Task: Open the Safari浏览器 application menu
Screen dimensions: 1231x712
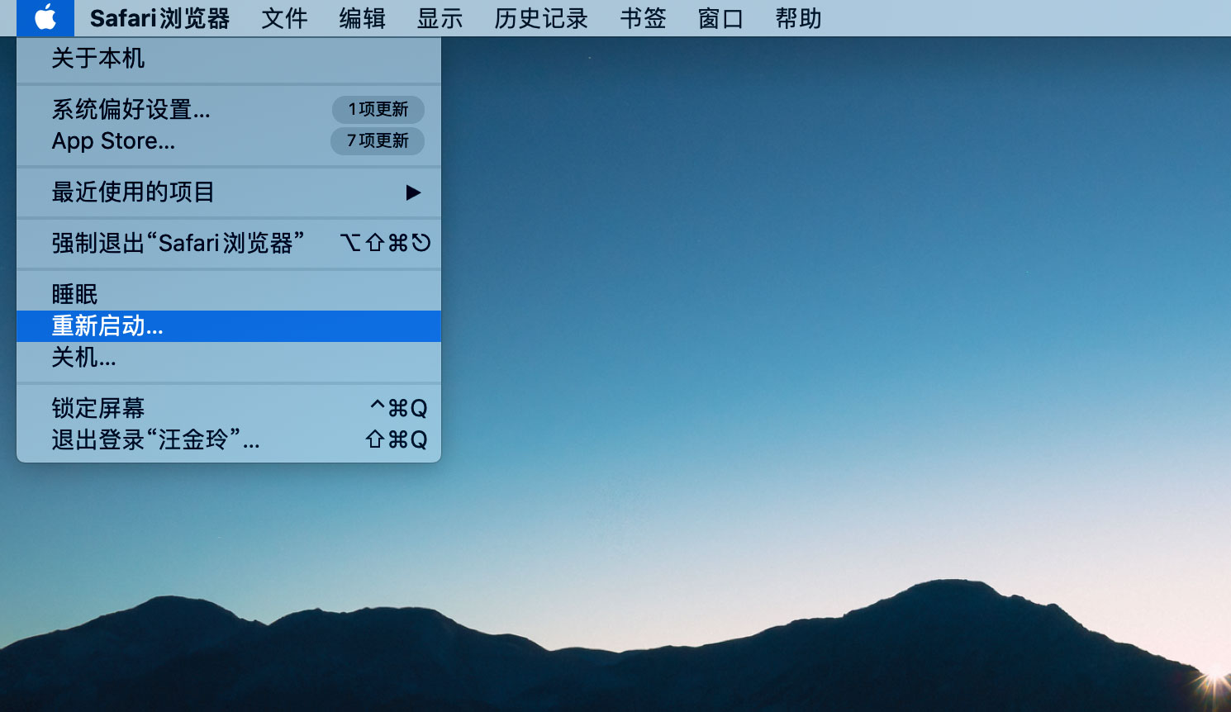Action: point(159,18)
